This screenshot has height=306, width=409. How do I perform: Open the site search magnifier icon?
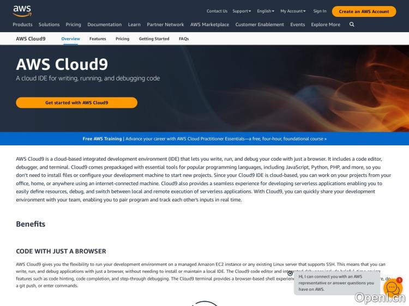pos(352,25)
